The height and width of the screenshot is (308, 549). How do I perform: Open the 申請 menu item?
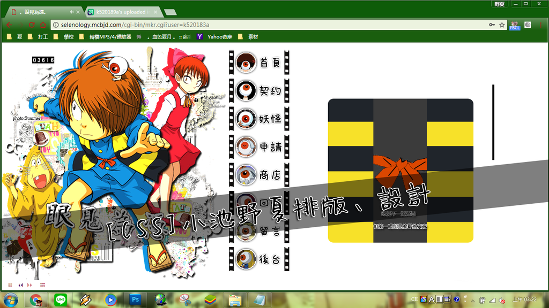[259, 147]
